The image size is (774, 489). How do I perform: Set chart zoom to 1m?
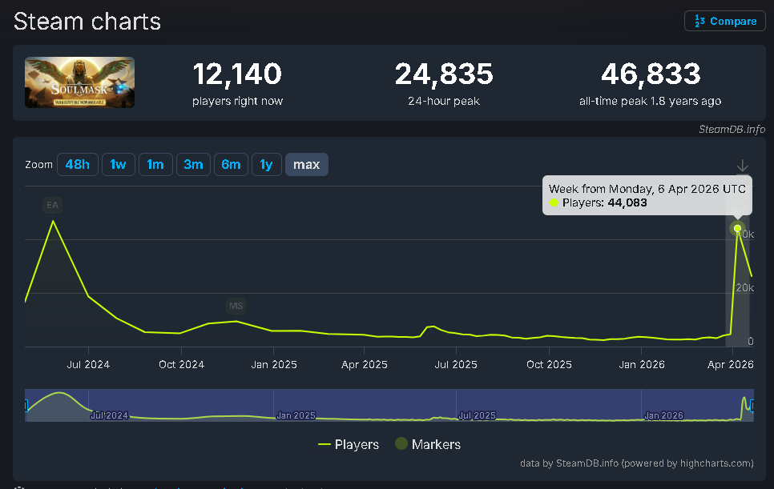[x=155, y=165]
